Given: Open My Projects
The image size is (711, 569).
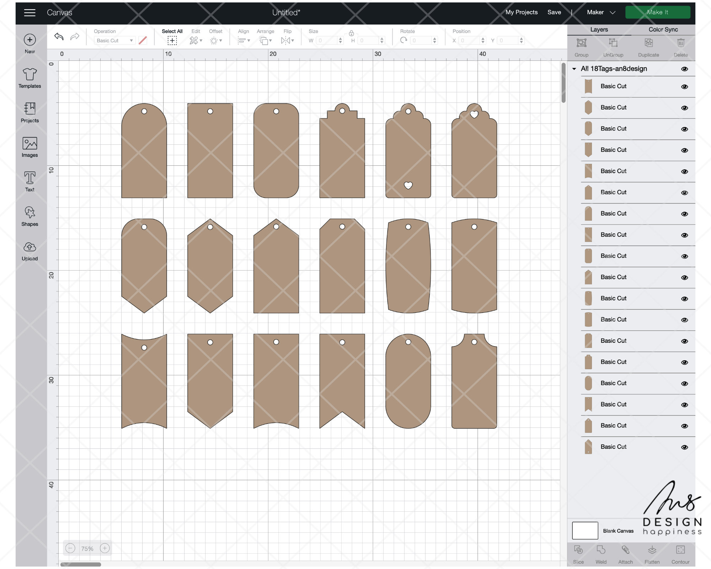Looking at the screenshot, I should click(x=522, y=12).
